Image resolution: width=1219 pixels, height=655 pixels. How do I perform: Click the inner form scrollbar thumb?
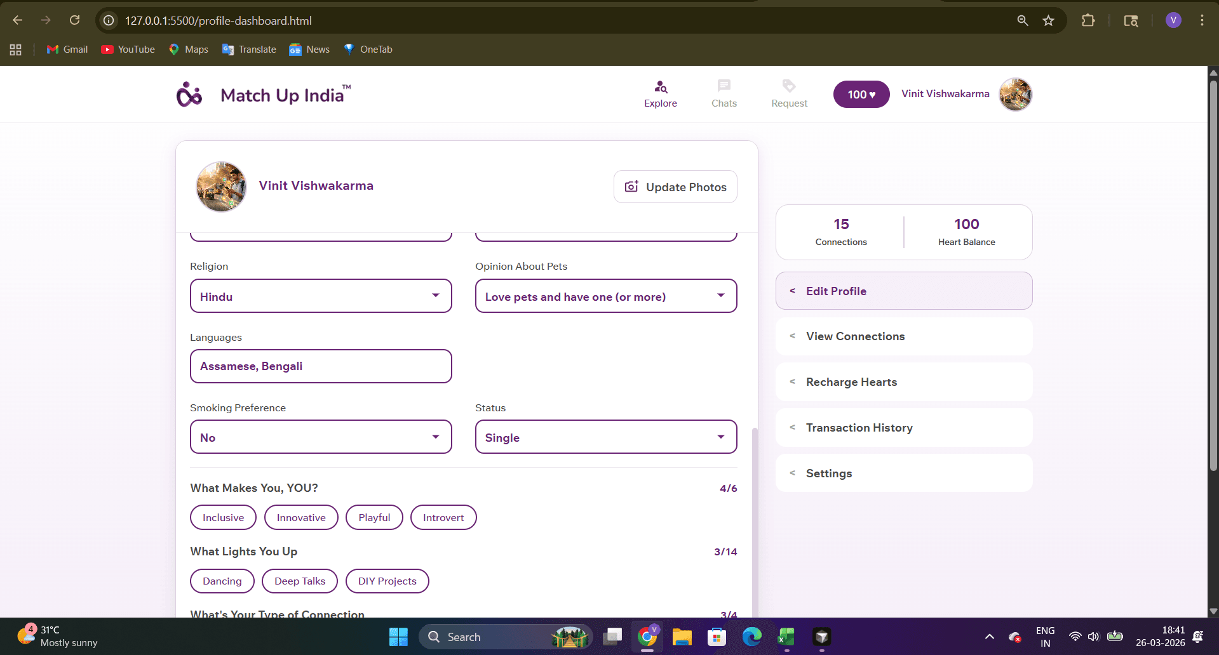[755, 522]
